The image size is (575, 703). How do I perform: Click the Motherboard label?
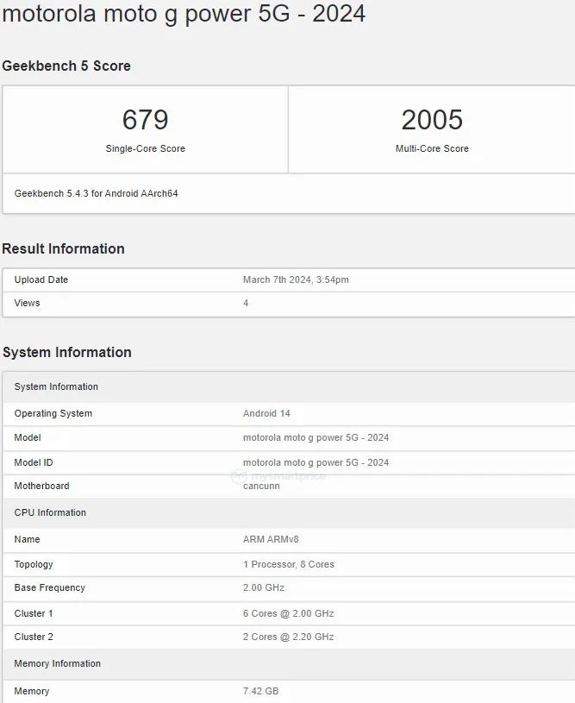point(41,486)
